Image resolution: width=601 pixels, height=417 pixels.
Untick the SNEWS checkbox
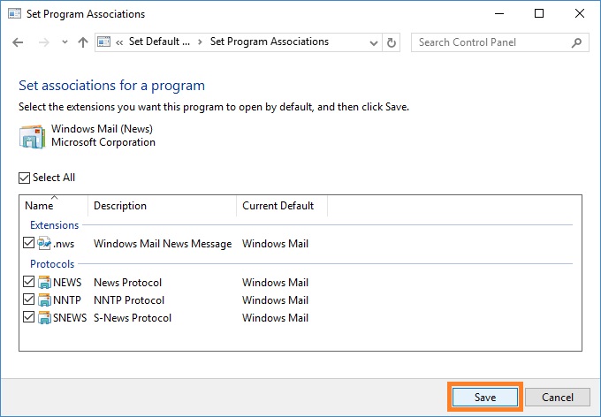tap(29, 317)
